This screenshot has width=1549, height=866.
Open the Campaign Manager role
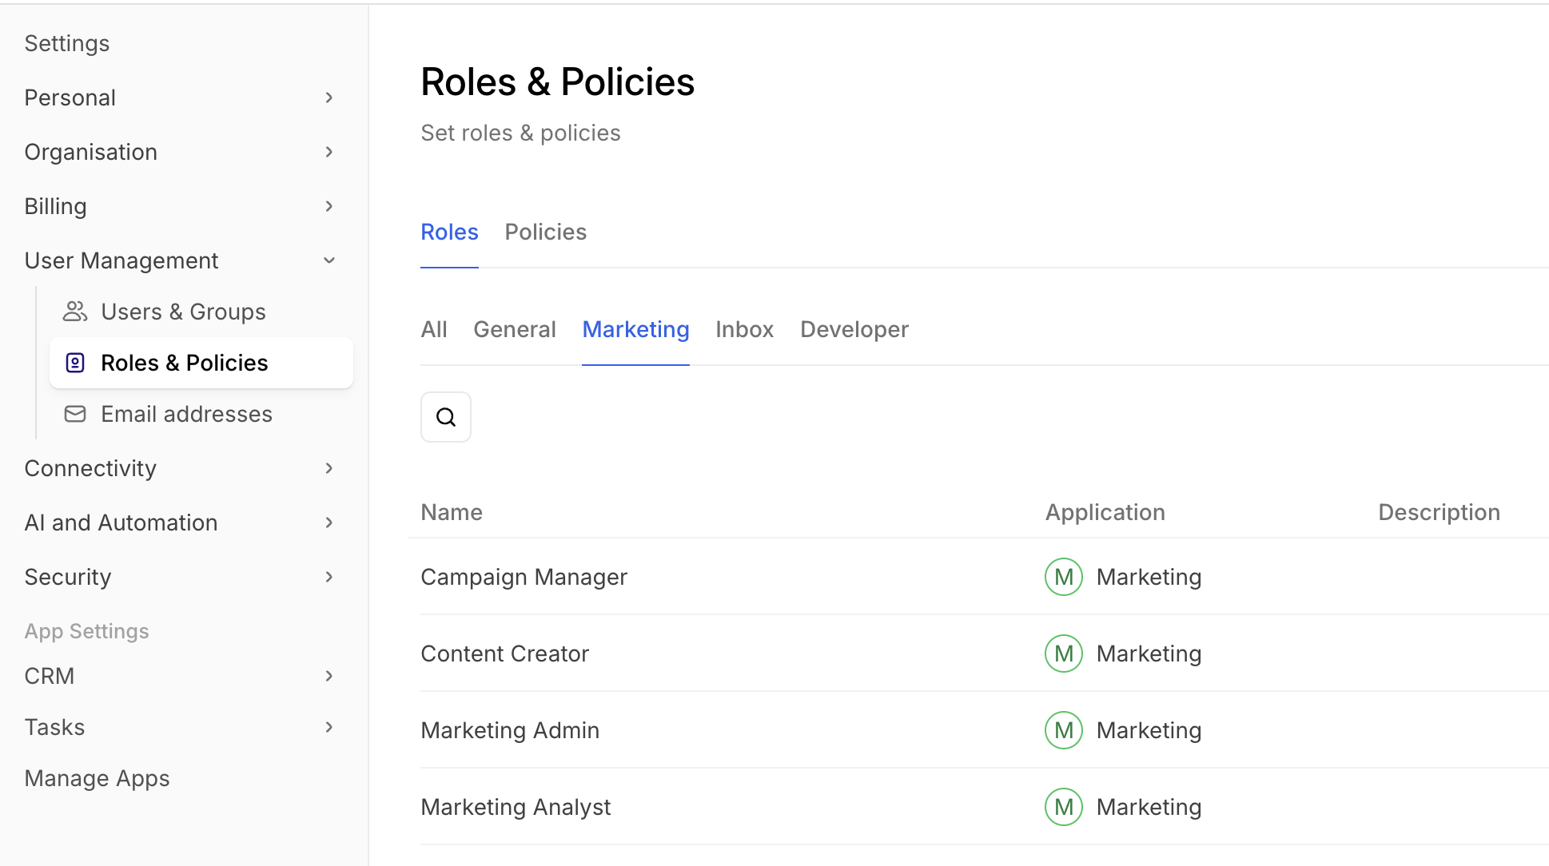click(524, 577)
